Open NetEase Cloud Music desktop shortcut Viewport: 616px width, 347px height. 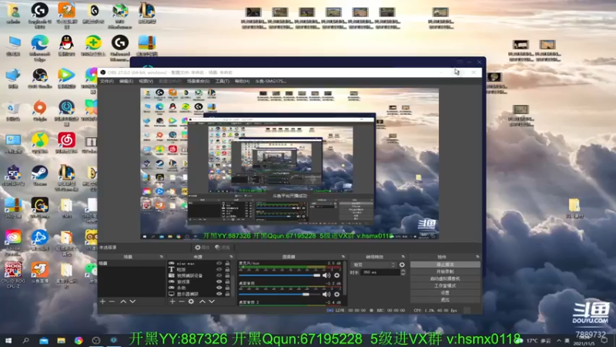click(x=66, y=143)
